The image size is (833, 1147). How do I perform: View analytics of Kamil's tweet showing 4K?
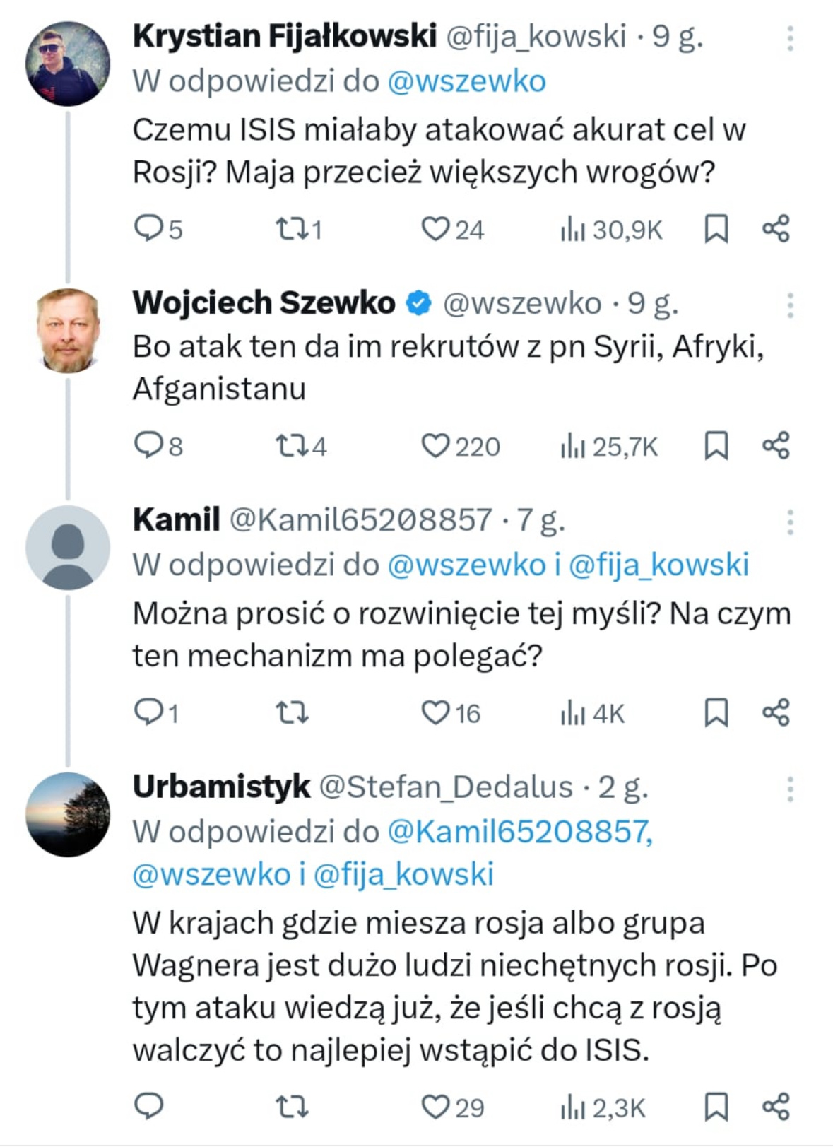[x=592, y=713]
